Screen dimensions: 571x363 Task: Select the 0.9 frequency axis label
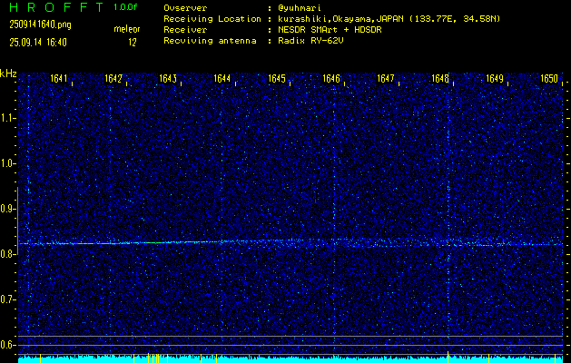click(x=7, y=209)
